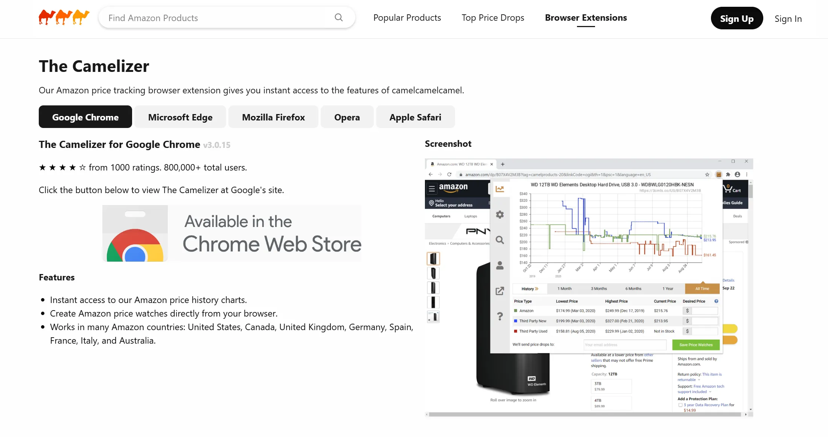Click the Select your address location icon

pos(432,203)
